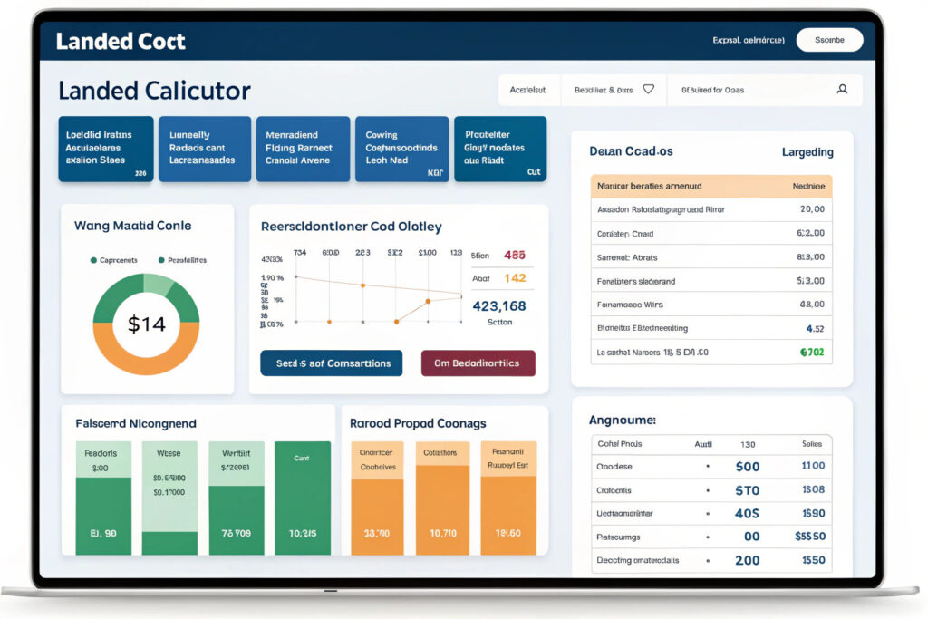The width and height of the screenshot is (928, 619).
Task: Click the Largeding link in Deian panel
Action: click(x=807, y=152)
